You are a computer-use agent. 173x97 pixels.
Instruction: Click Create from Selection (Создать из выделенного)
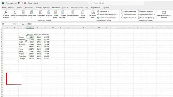(106, 18)
